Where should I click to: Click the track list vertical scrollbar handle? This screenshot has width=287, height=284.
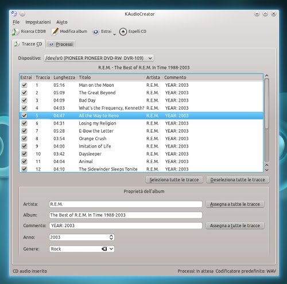[267, 104]
